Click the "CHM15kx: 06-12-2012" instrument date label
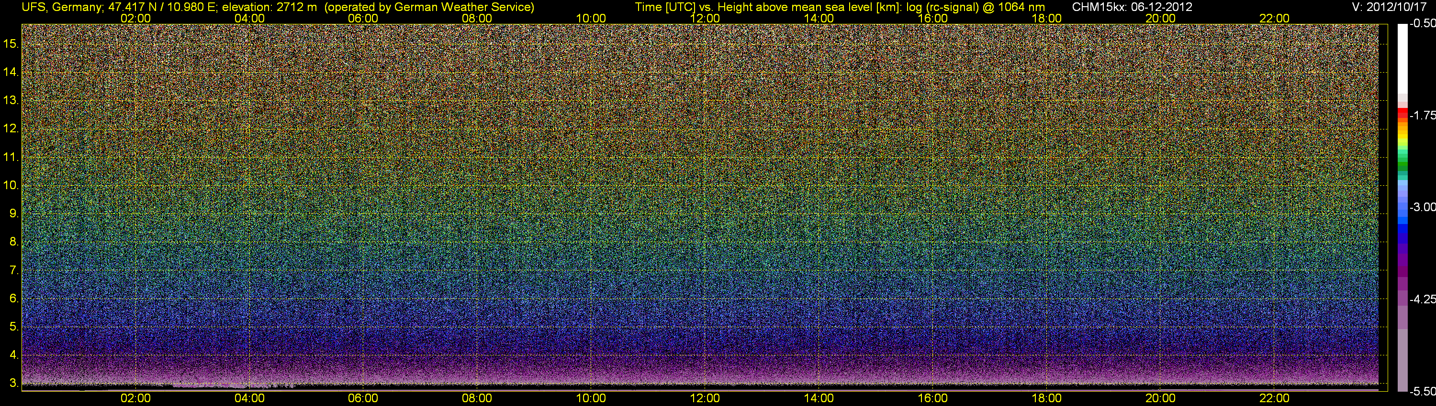1436x406 pixels. coord(1131,7)
